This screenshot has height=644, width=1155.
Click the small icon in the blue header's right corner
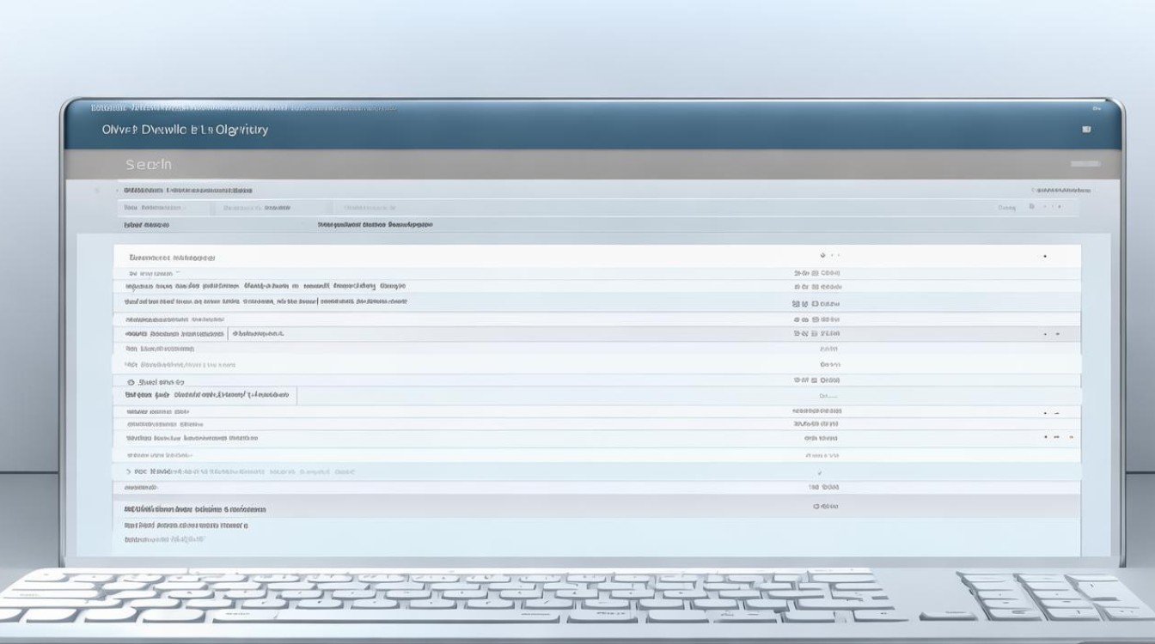(x=1086, y=130)
